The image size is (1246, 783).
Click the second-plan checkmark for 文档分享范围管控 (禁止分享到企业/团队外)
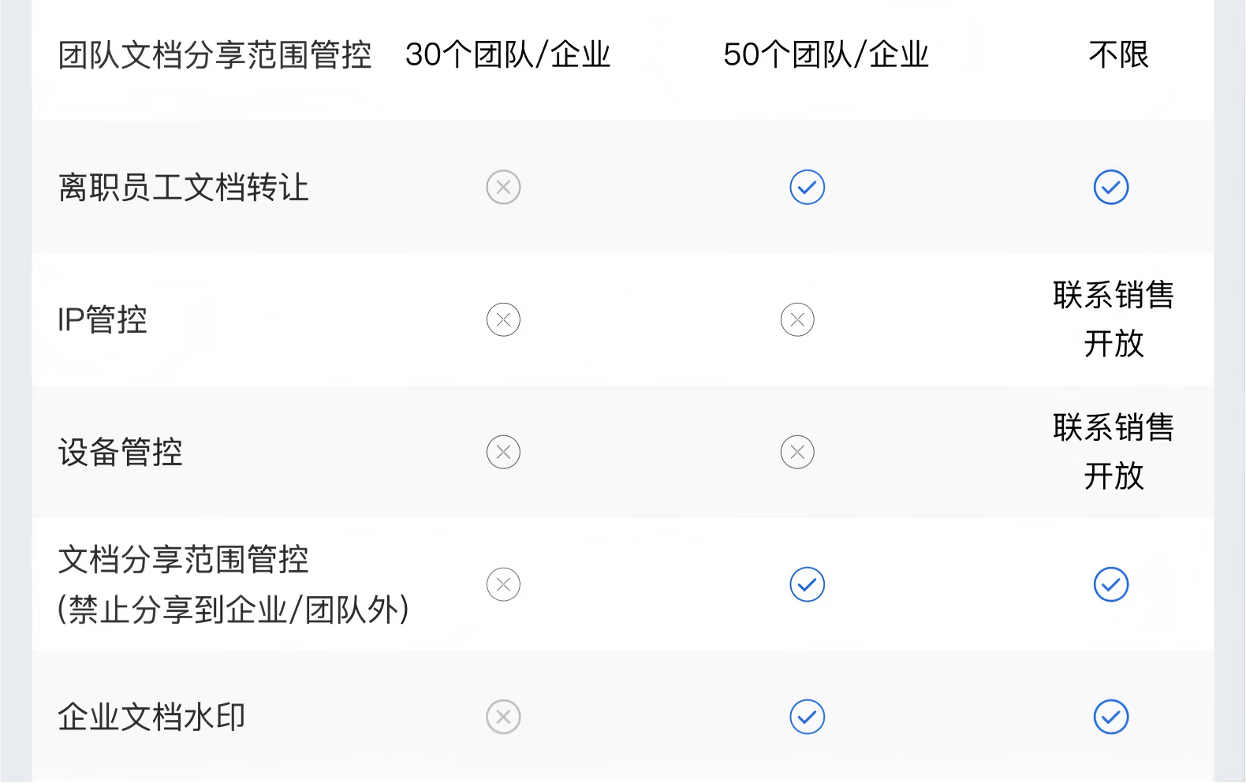pyautogui.click(x=807, y=585)
